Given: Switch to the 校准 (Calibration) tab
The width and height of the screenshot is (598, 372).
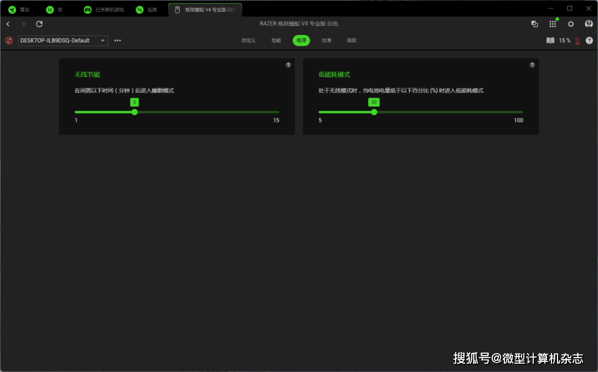Looking at the screenshot, I should click(326, 40).
